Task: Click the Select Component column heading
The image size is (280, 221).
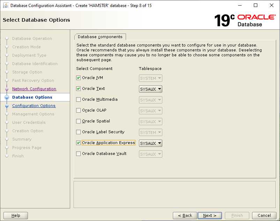Action: (94, 69)
